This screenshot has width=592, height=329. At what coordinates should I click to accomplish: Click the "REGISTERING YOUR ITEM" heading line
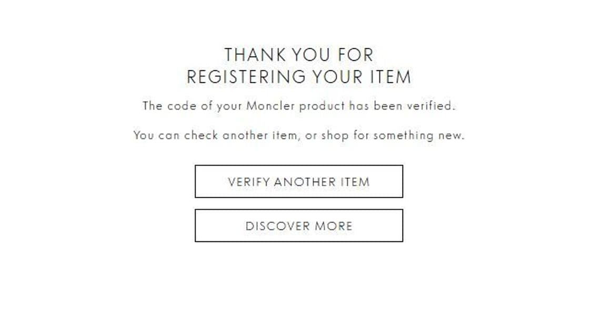pos(298,77)
